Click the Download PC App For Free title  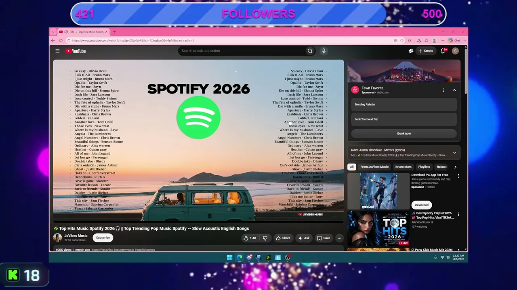(x=429, y=175)
